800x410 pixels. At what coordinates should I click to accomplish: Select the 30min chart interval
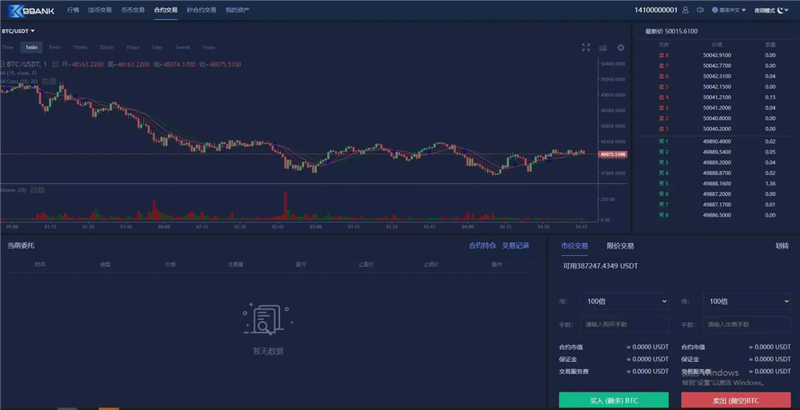[106, 47]
